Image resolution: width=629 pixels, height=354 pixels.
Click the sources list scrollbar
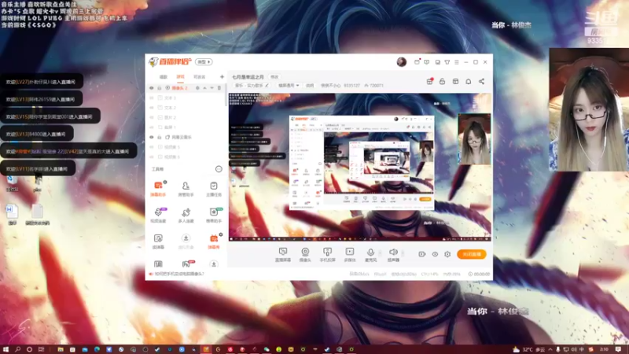226,94
